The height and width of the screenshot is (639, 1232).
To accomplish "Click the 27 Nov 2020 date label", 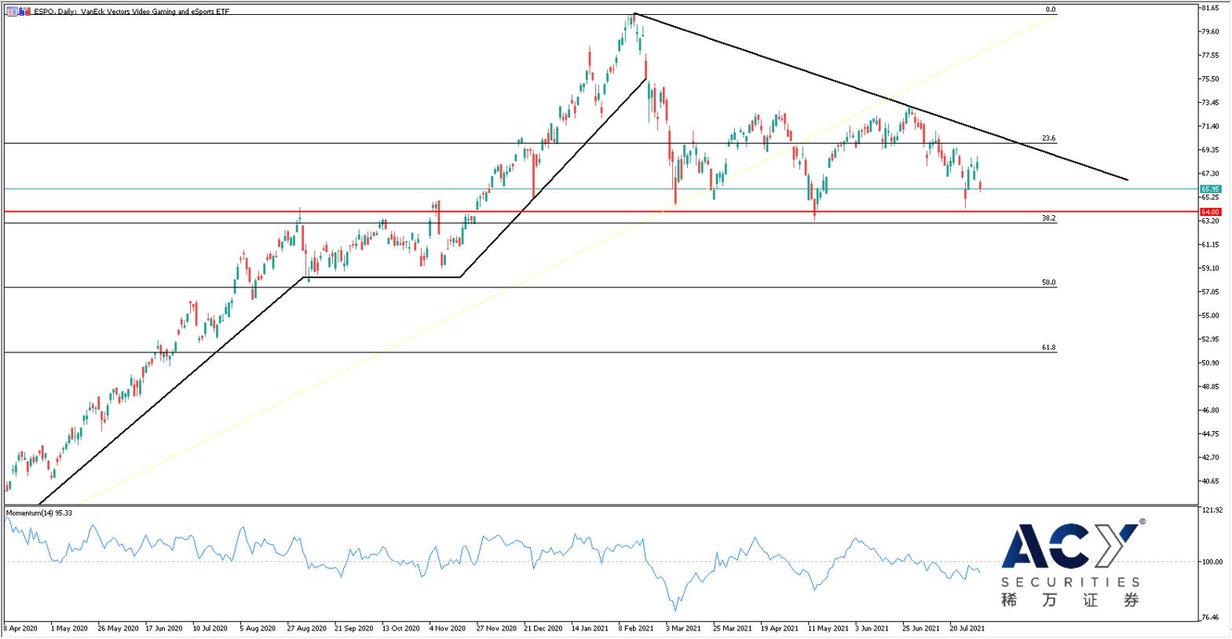I will [496, 628].
